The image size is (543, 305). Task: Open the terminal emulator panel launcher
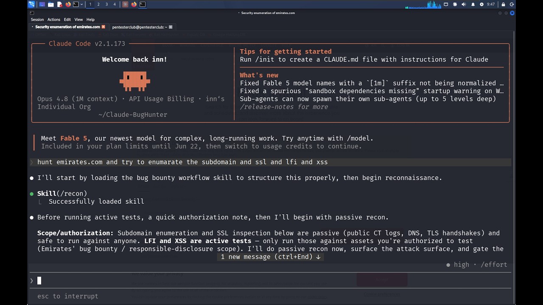pos(76,4)
